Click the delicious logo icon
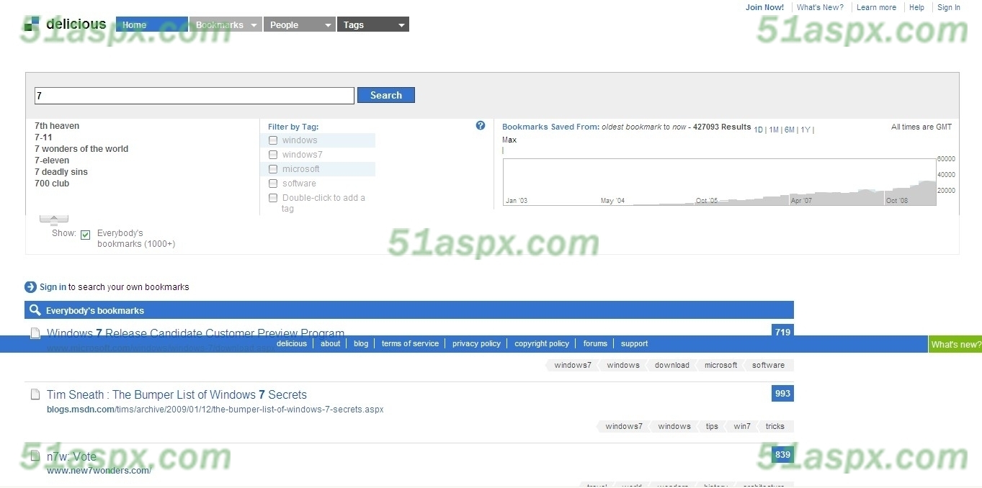 [x=32, y=24]
